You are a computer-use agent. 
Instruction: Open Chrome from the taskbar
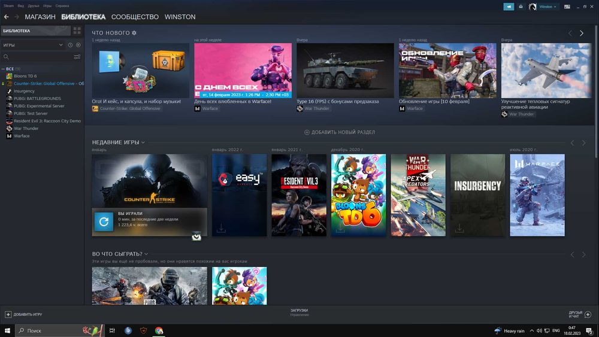point(159,330)
